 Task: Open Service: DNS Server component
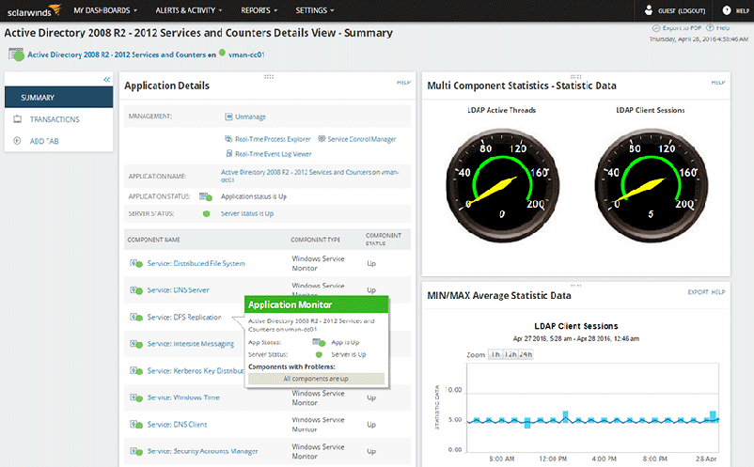pos(178,290)
